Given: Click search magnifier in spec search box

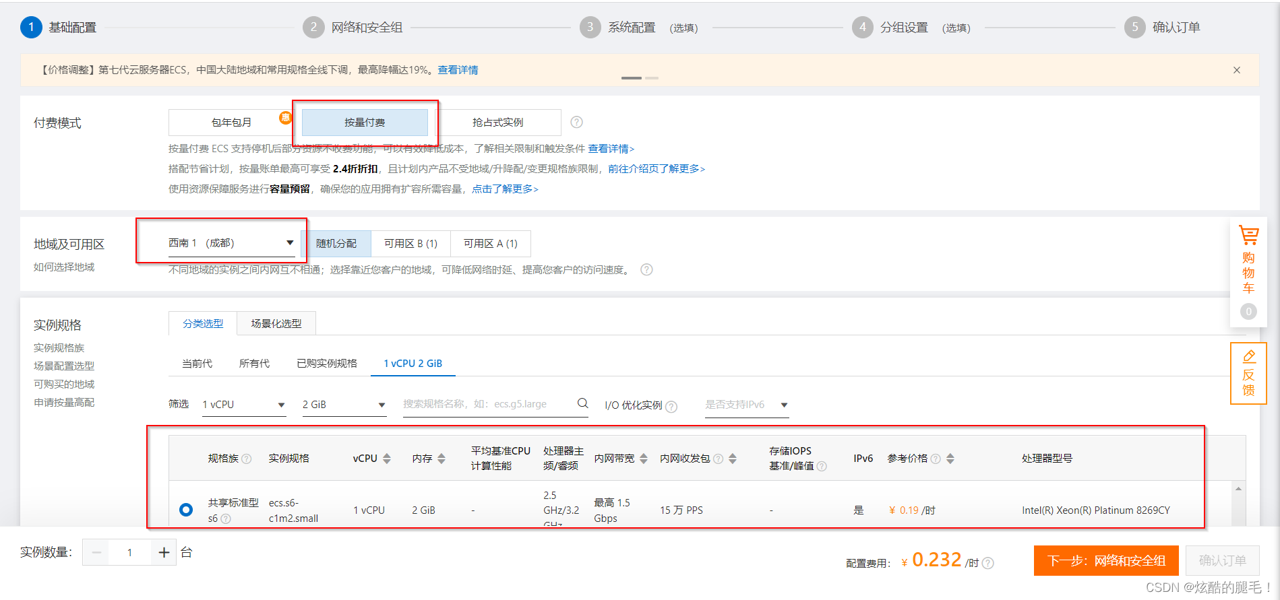Looking at the screenshot, I should pos(582,403).
